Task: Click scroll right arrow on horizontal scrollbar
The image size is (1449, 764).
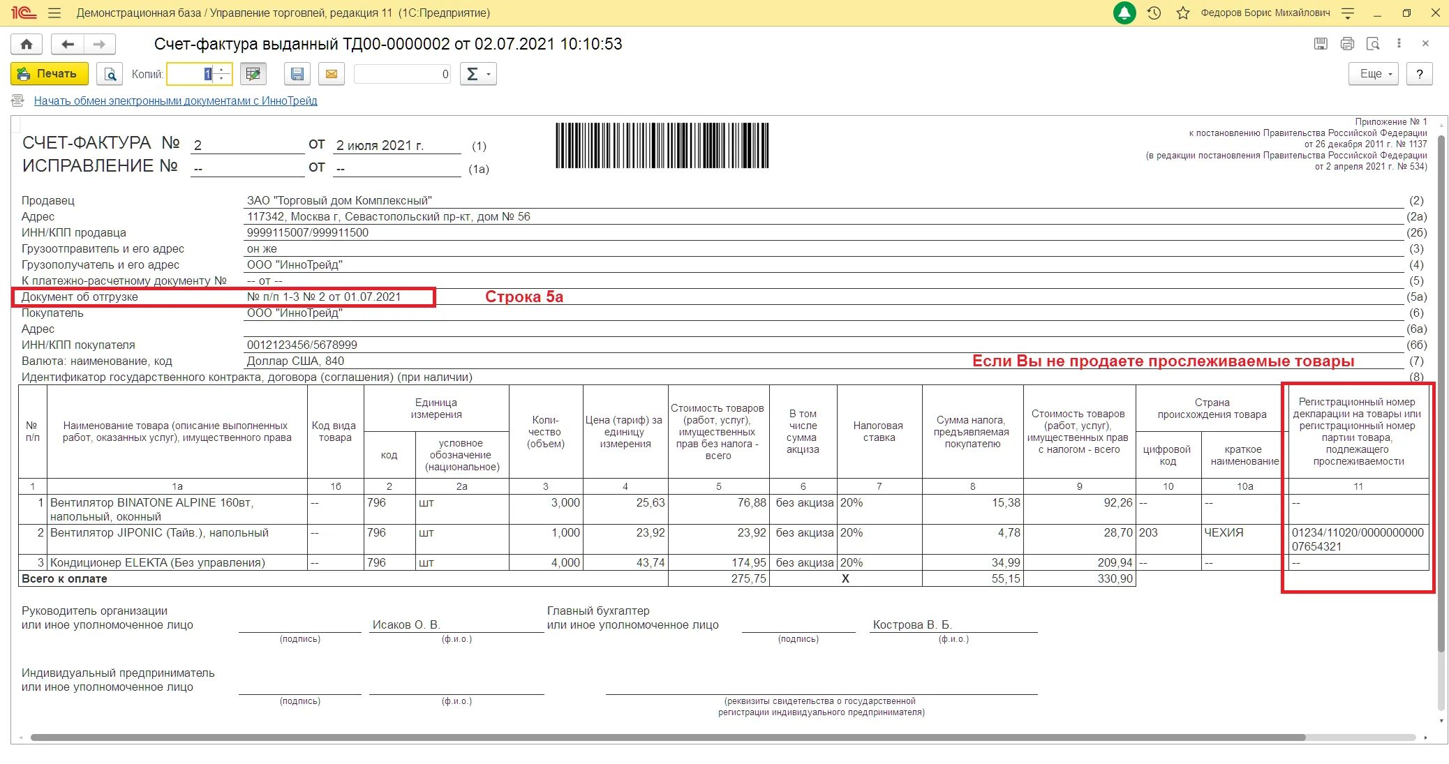Action: point(1425,737)
